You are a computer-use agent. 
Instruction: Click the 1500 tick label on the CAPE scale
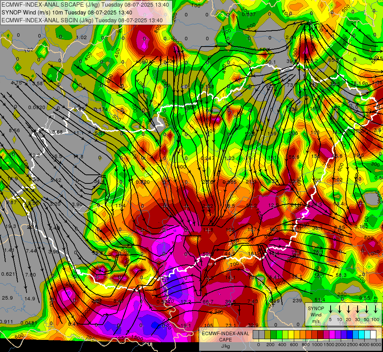[329, 345]
